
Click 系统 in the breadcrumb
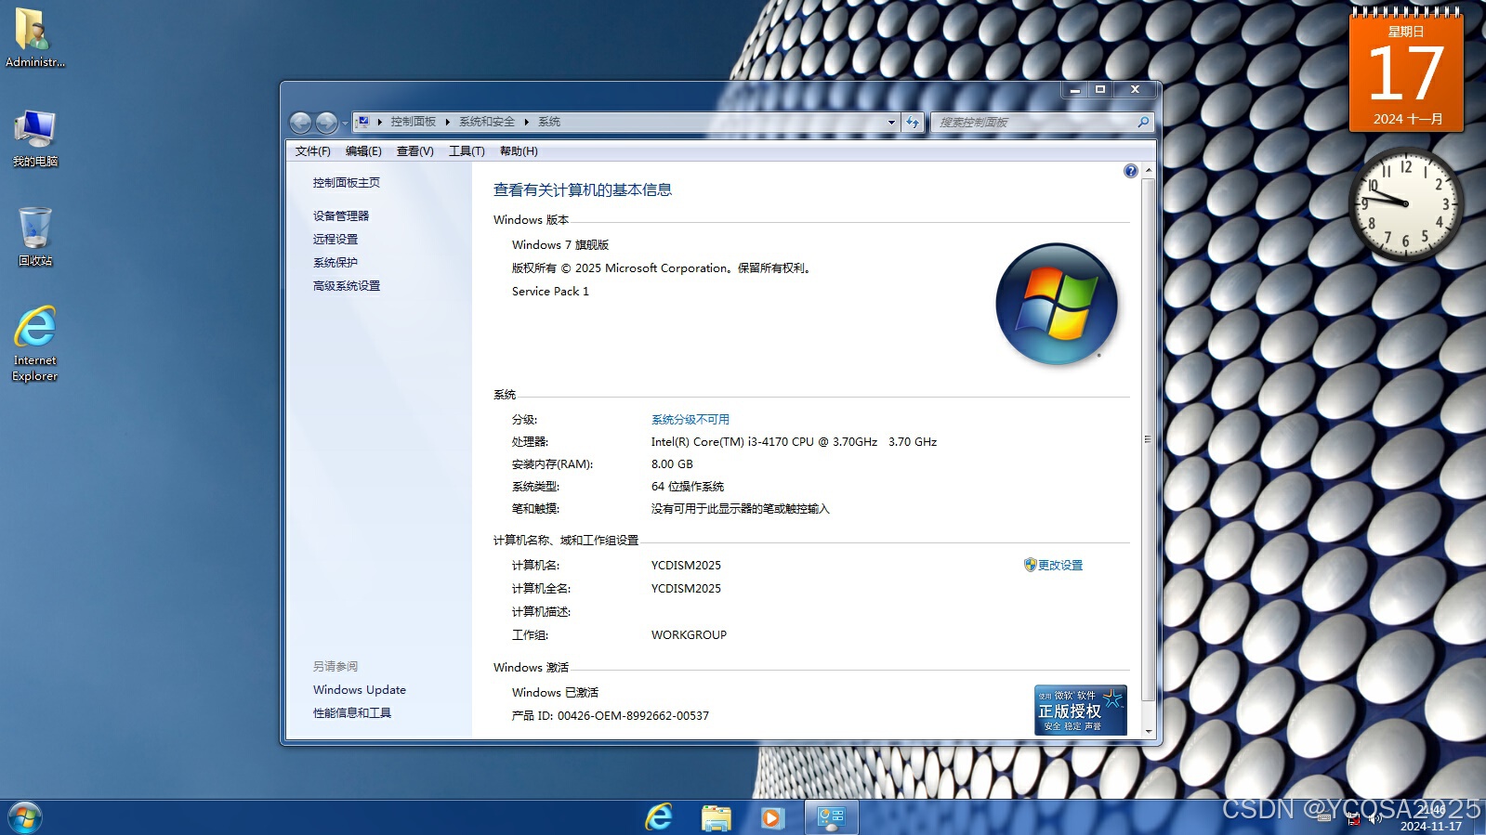[549, 122]
